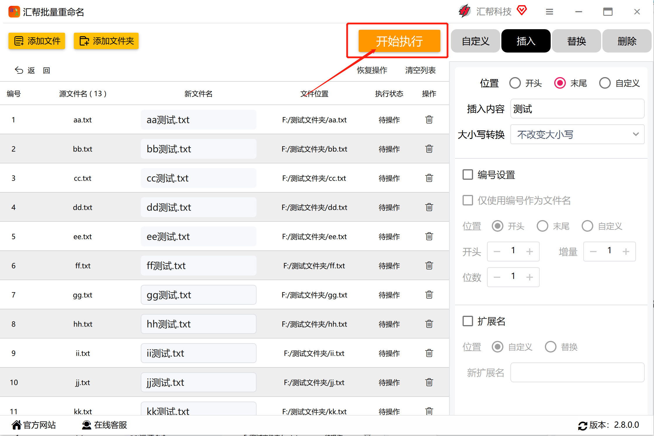Image resolution: width=654 pixels, height=436 pixels.
Task: Delete the gg.txt row with trash icon
Action: (429, 295)
